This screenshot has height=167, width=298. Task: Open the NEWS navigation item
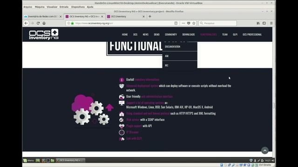(x=146, y=34)
